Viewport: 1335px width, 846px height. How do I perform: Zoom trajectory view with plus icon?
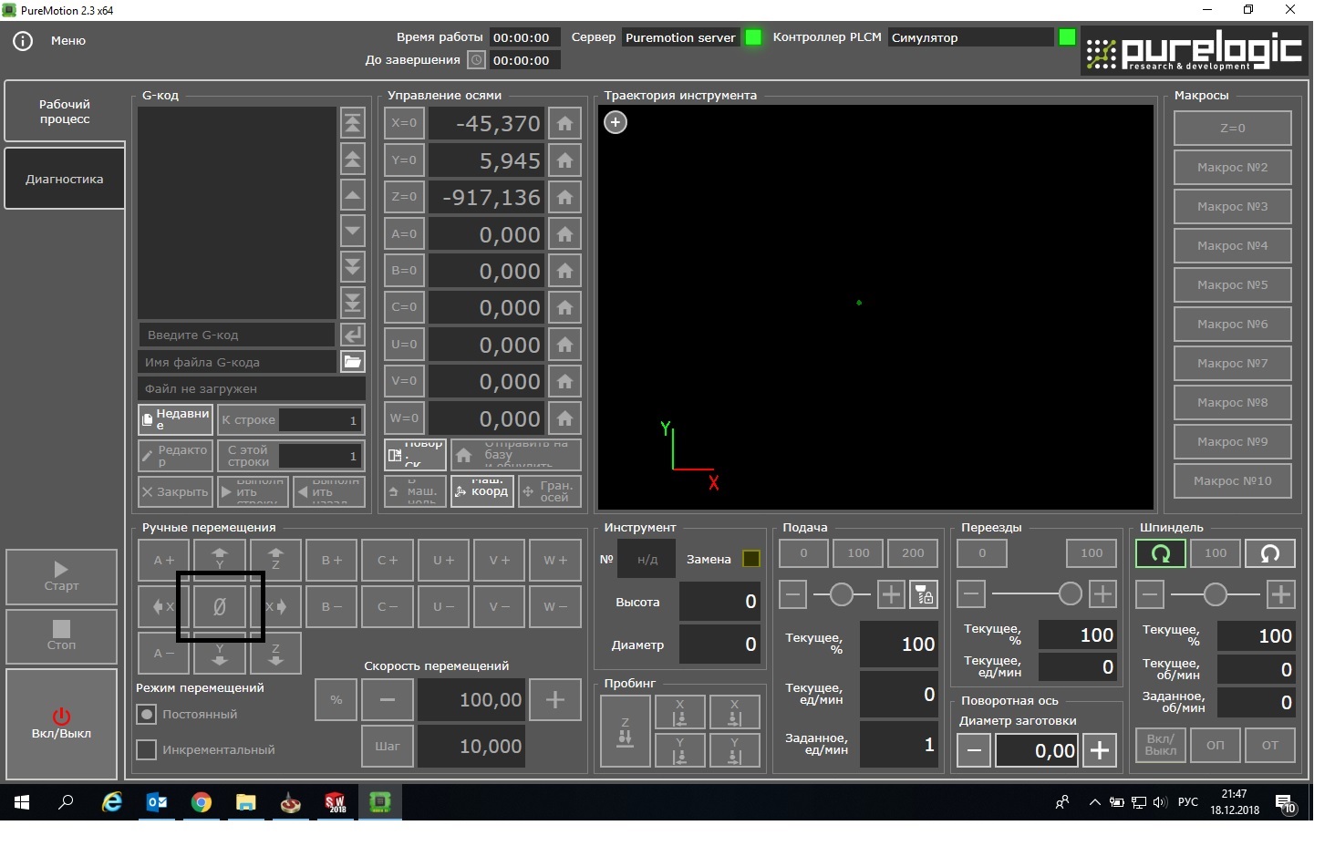(x=616, y=122)
